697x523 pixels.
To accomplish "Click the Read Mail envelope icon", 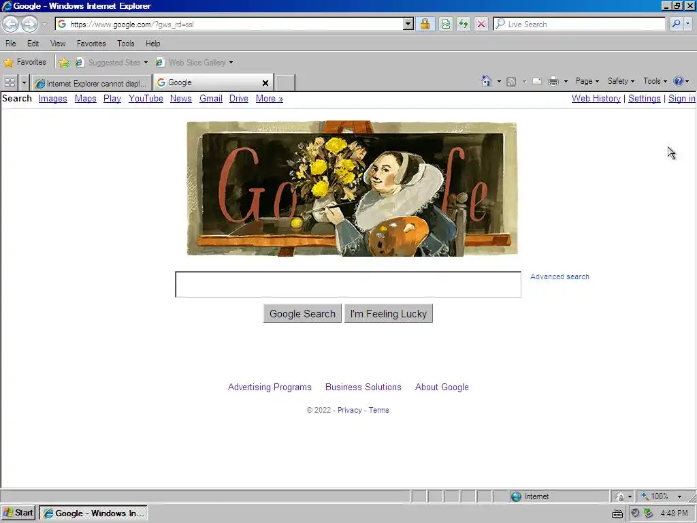I will [537, 82].
